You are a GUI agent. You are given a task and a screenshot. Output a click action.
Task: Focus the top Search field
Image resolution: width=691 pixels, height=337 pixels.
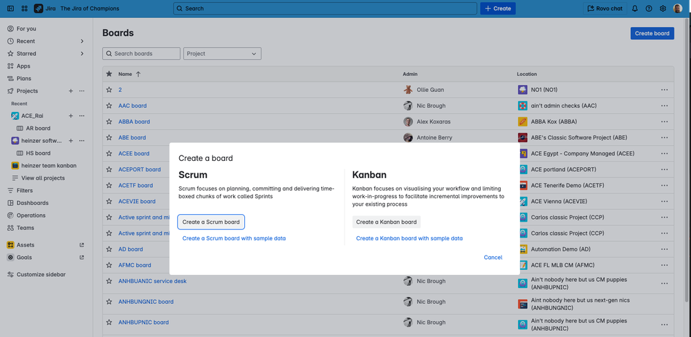click(x=325, y=8)
